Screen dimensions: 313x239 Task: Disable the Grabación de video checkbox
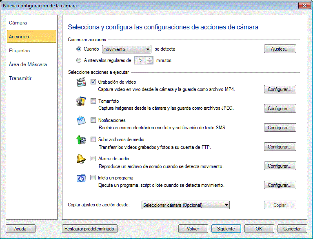[93, 82]
